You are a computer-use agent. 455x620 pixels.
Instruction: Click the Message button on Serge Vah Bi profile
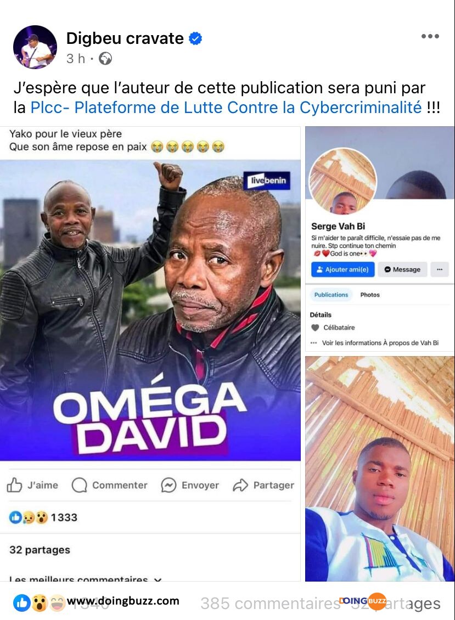(402, 269)
